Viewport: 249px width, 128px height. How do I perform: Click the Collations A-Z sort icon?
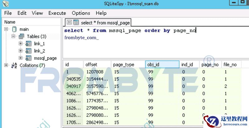pyautogui.click(x=14, y=65)
